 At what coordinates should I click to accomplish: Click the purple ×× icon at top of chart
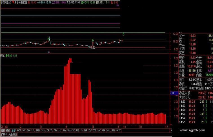(118, 5)
